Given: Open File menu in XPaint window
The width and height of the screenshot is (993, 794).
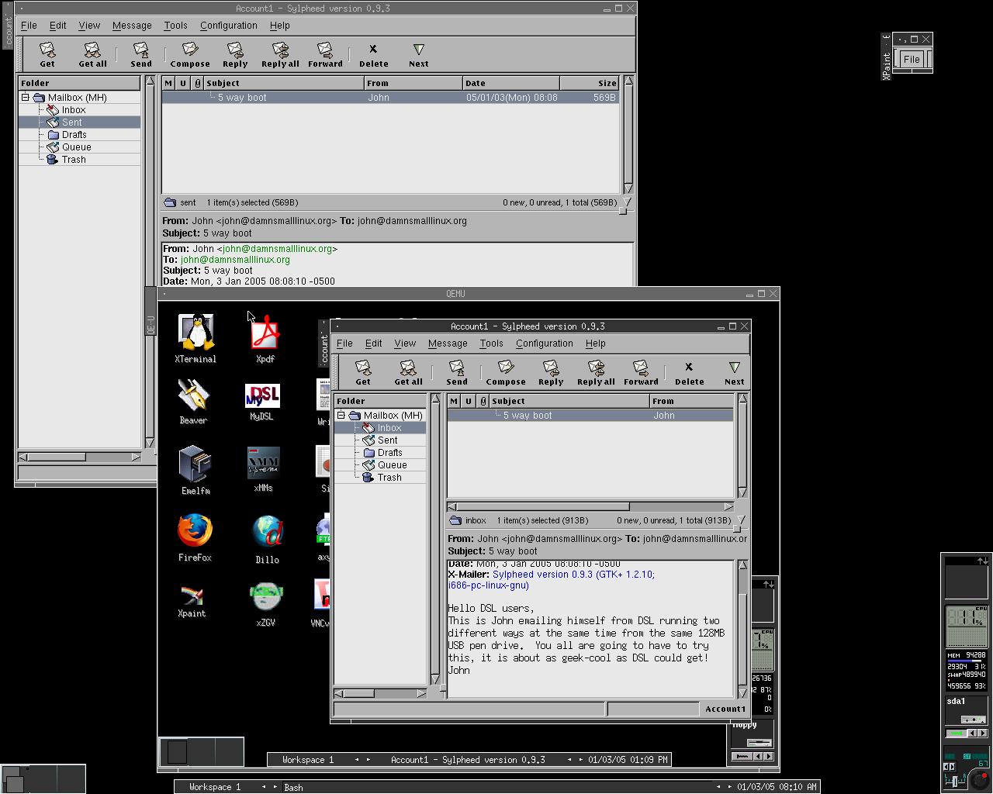Looking at the screenshot, I should [912, 59].
